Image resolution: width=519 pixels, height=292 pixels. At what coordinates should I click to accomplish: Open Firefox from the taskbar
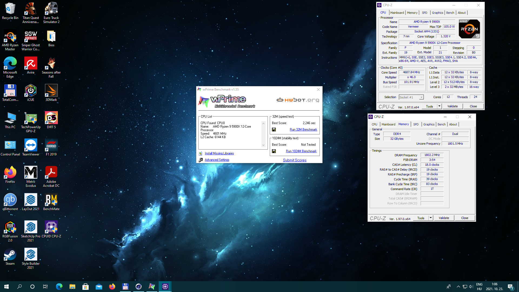pyautogui.click(x=112, y=287)
